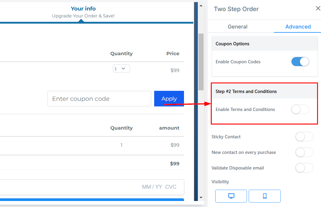Enable Validate Disposable email toggle
Image resolution: width=321 pixels, height=207 pixels.
coord(304,168)
